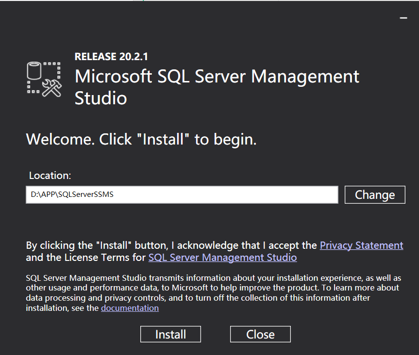Image resolution: width=419 pixels, height=355 pixels.
Task: Click the Install button
Action: tap(170, 334)
